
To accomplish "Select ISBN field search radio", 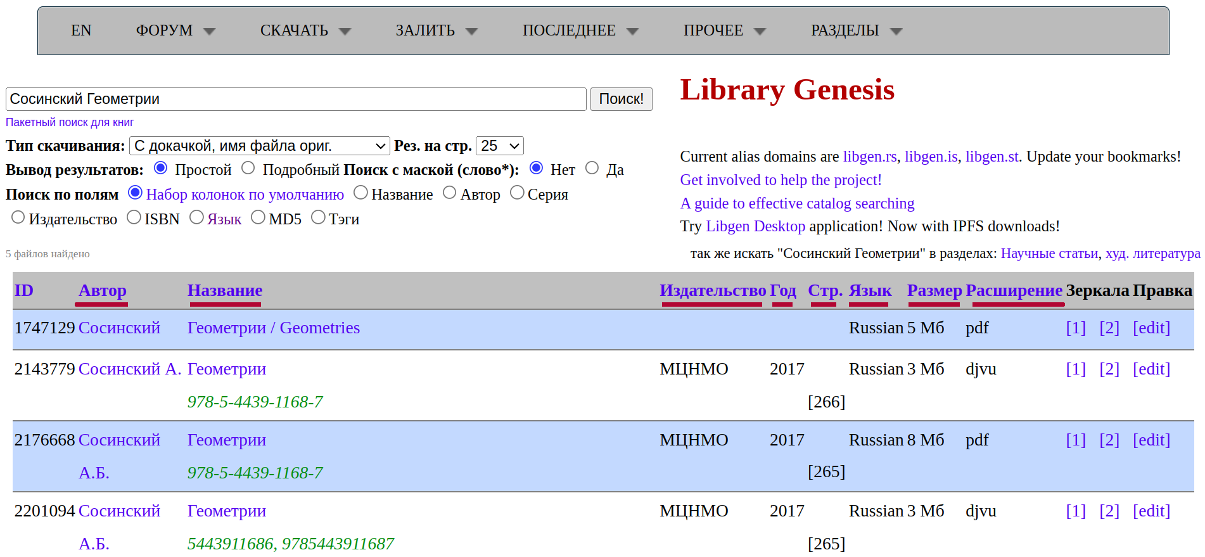I will [x=134, y=217].
